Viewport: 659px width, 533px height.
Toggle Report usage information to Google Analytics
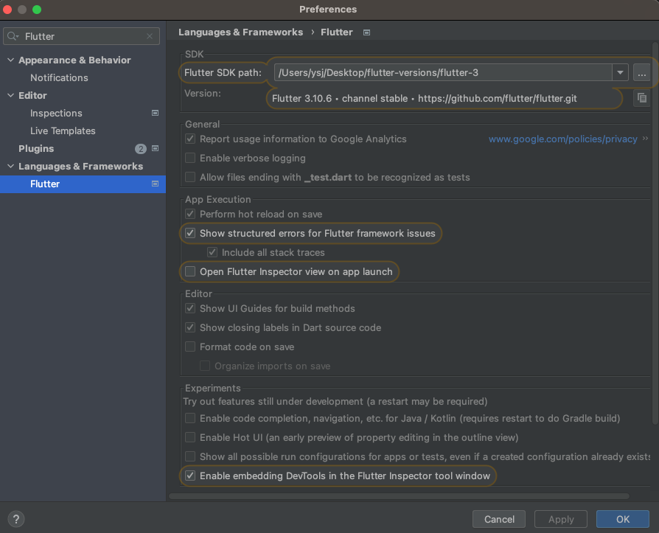click(190, 139)
